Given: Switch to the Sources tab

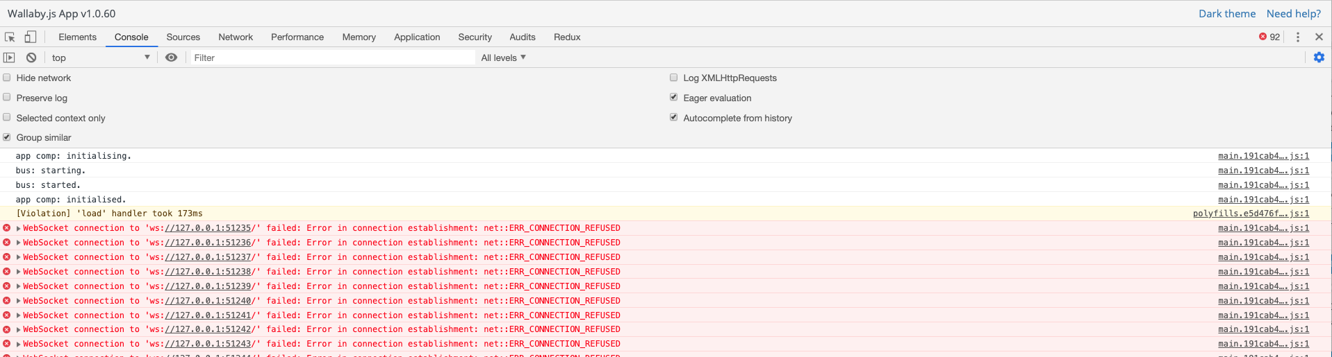Looking at the screenshot, I should click(183, 37).
